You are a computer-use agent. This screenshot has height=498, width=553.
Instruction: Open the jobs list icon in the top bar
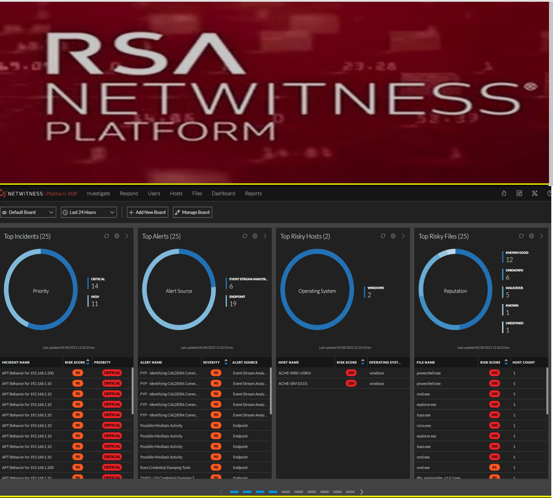click(x=519, y=193)
